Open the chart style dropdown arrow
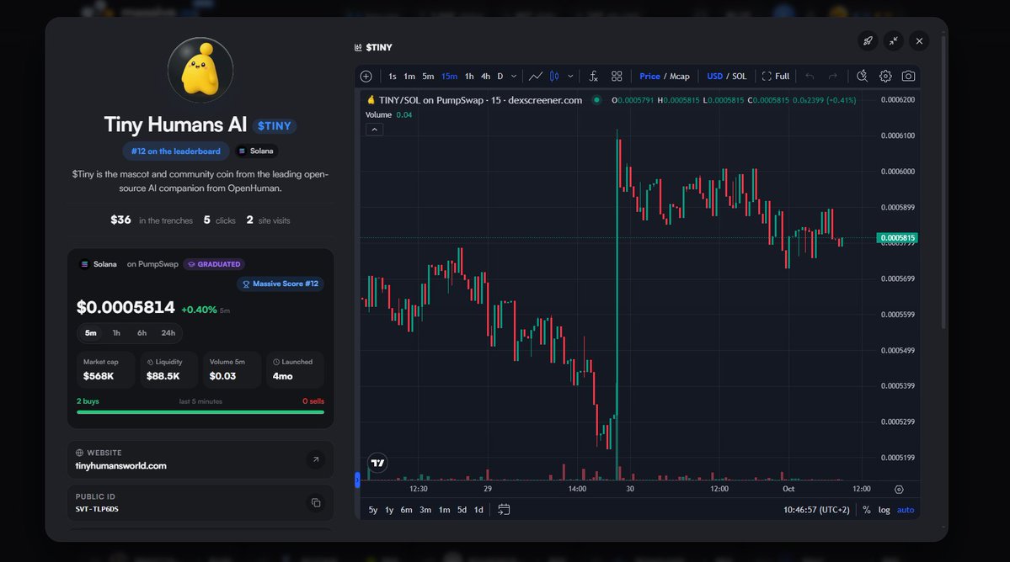Screen dimensions: 1010x562 [570, 77]
